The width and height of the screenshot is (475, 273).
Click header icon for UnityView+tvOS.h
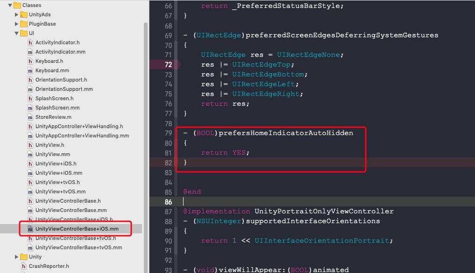[x=30, y=182]
